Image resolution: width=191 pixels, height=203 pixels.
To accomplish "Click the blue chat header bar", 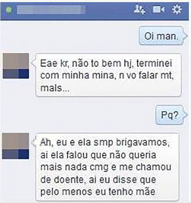I will (x=95, y=11).
